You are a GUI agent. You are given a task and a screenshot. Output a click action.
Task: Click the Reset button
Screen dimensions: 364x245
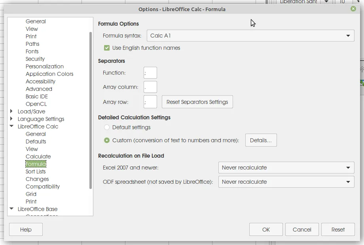pos(338,230)
